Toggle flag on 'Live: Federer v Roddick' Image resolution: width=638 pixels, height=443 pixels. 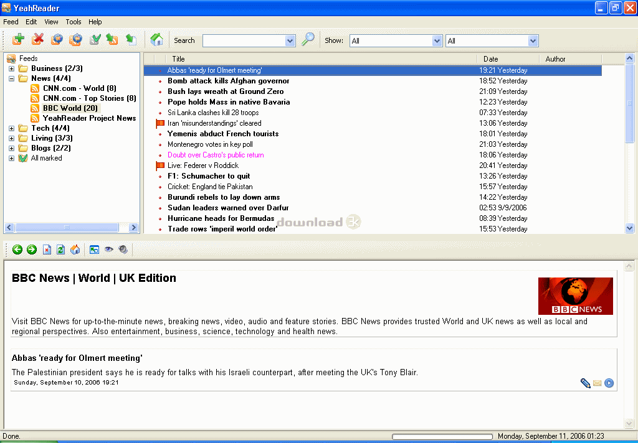(160, 166)
